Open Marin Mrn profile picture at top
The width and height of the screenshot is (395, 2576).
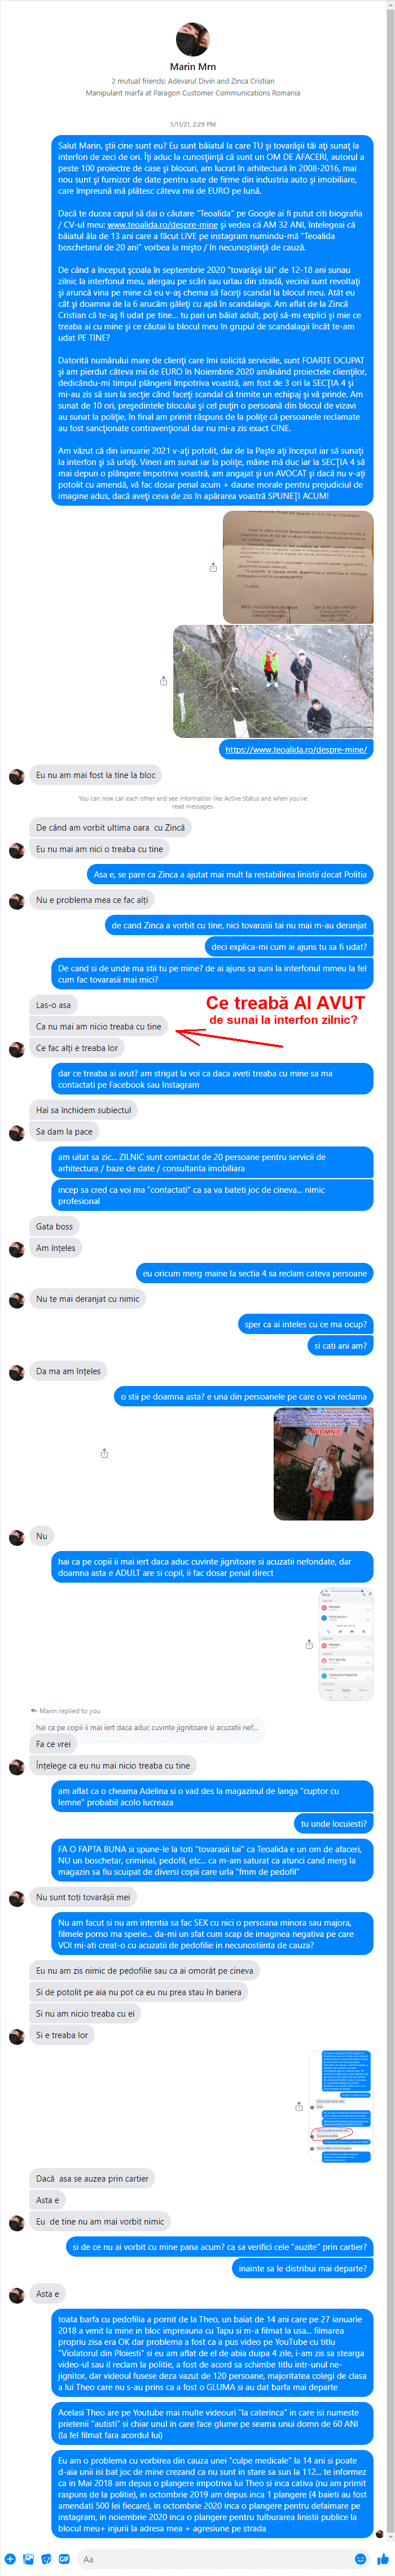click(192, 40)
